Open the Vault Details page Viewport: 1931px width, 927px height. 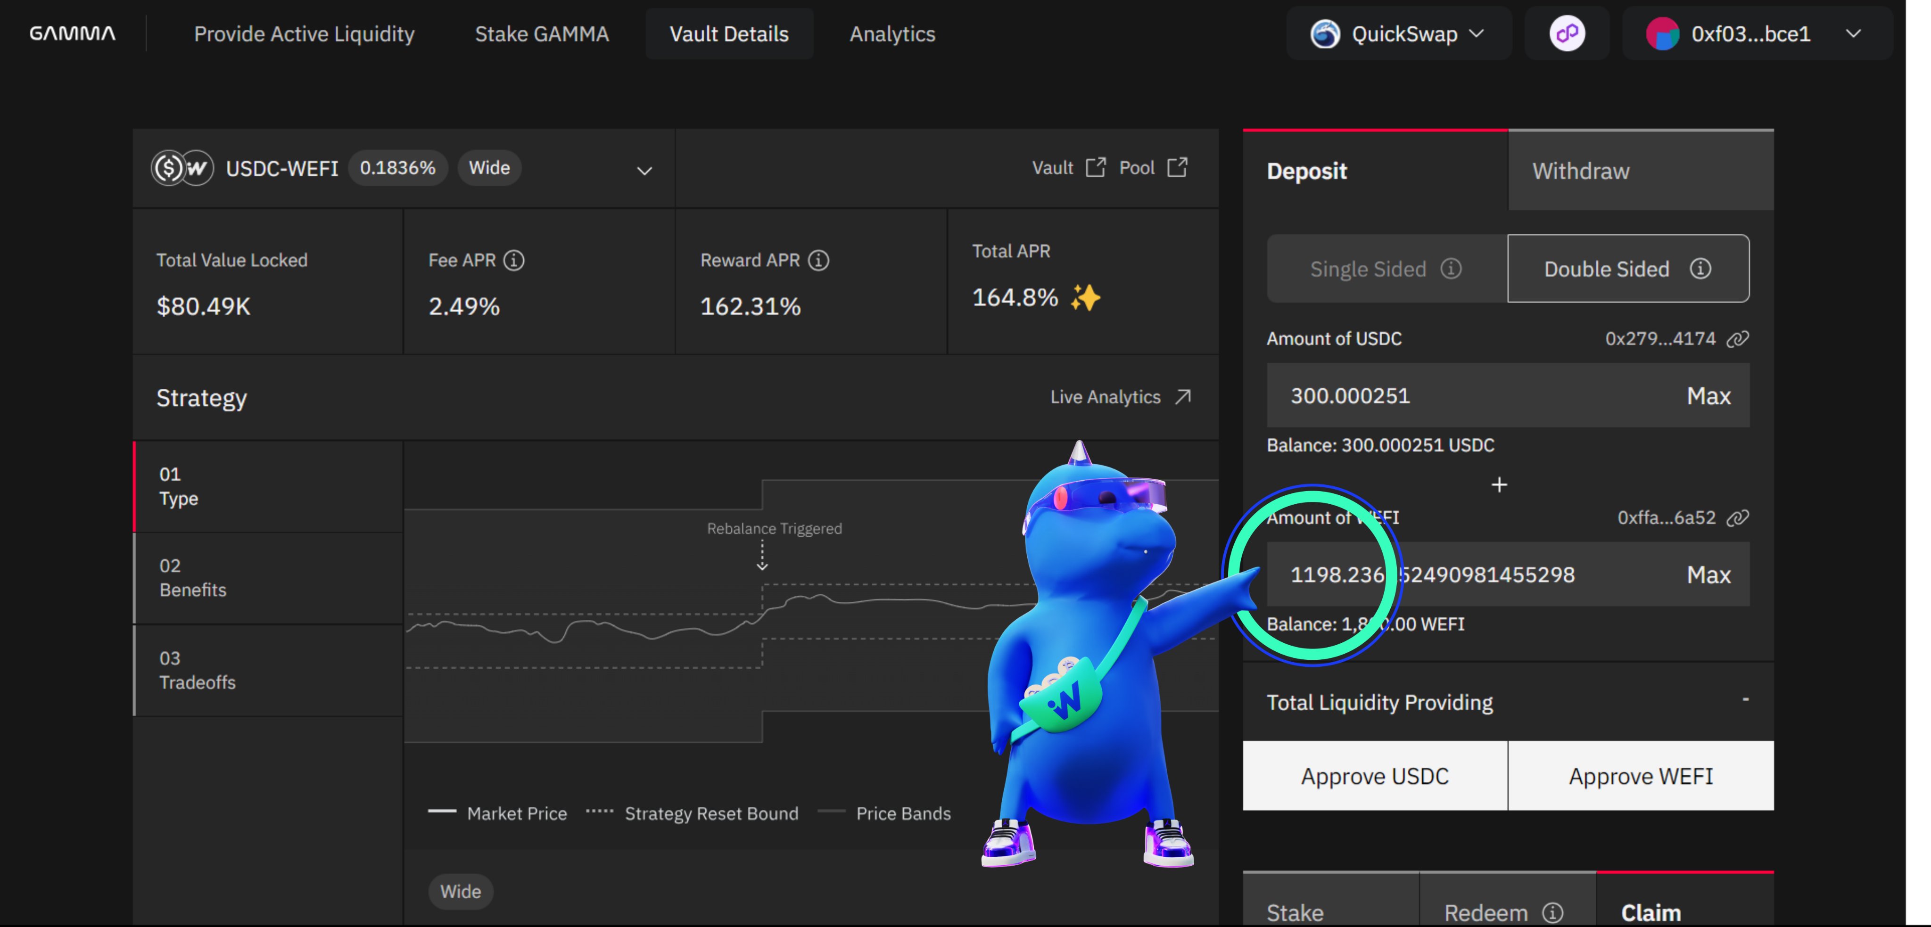729,34
